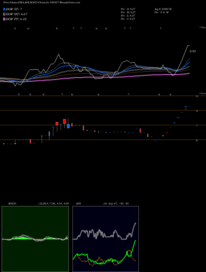Click the magenta DOW PT legend swatch
The height and width of the screenshot is (272, 206).
(x=4, y=19)
